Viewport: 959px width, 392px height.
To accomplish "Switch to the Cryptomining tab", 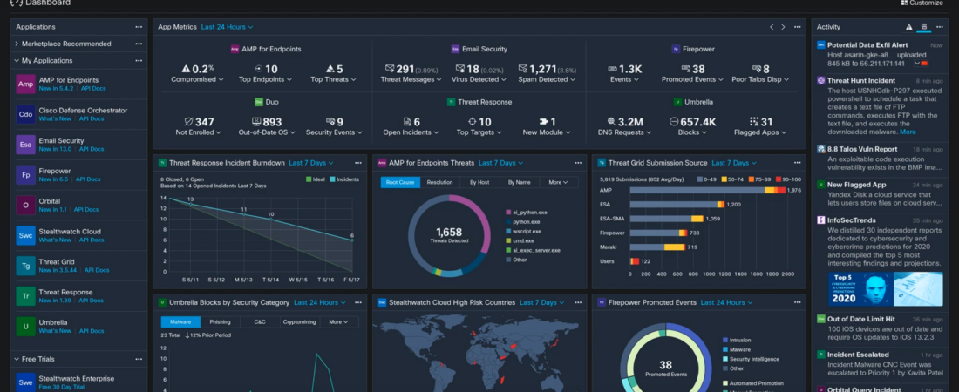I will (300, 321).
